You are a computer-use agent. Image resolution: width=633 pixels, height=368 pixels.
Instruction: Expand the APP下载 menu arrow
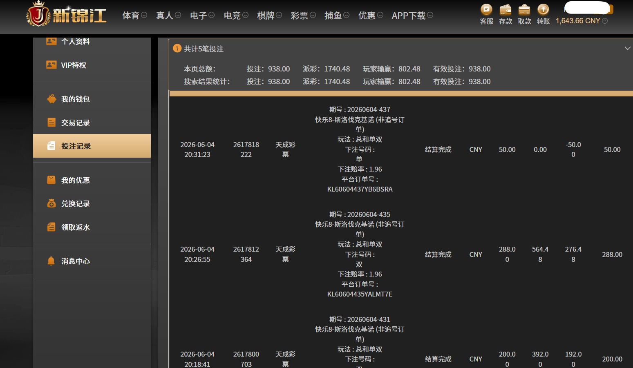click(430, 15)
